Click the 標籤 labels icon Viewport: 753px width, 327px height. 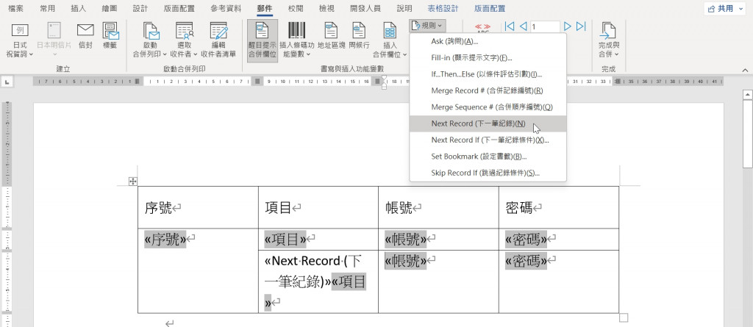point(110,37)
